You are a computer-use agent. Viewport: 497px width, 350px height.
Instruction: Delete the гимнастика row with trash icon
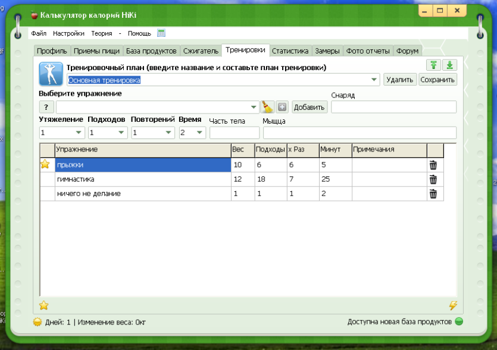pyautogui.click(x=433, y=179)
